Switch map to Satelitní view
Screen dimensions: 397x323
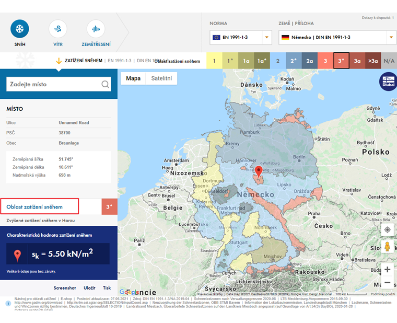[x=161, y=78]
